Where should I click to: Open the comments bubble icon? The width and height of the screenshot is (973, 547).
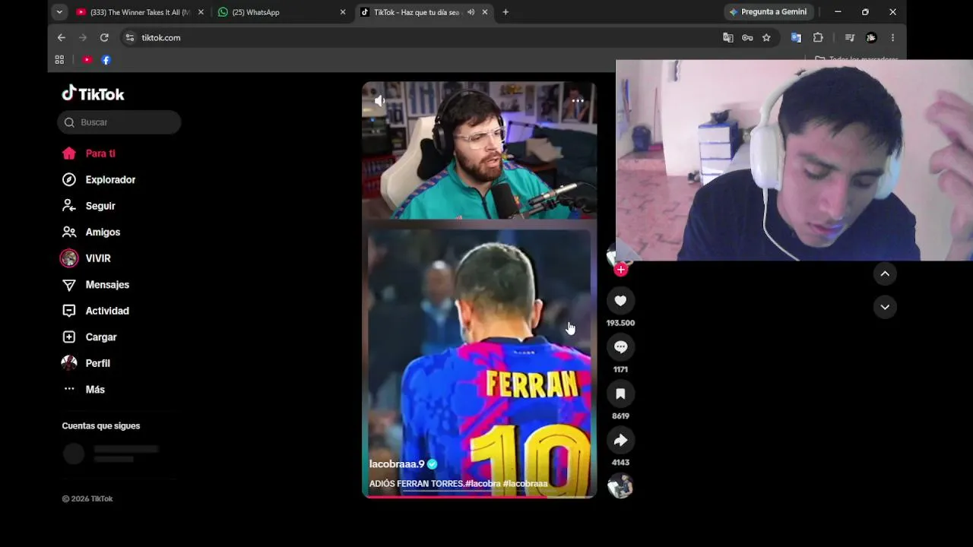point(620,347)
